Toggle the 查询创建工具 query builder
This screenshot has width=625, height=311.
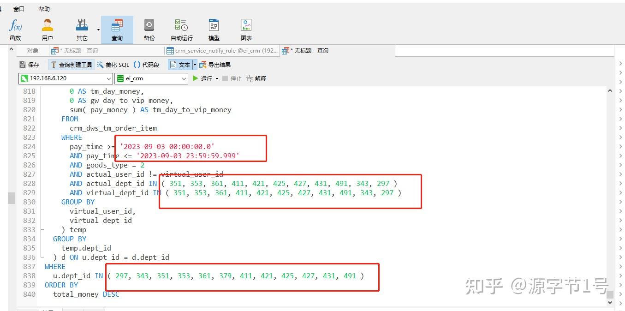point(71,65)
